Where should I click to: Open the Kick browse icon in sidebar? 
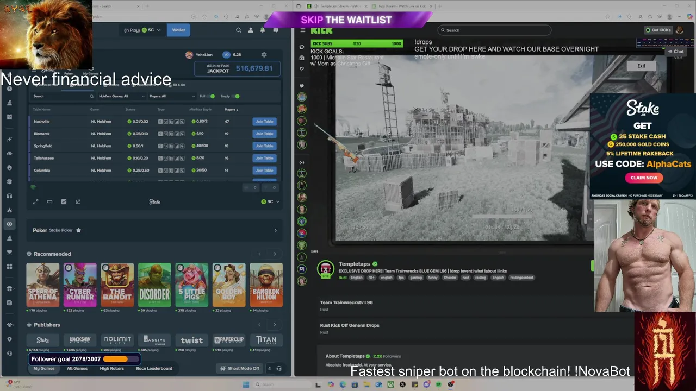[x=302, y=58]
